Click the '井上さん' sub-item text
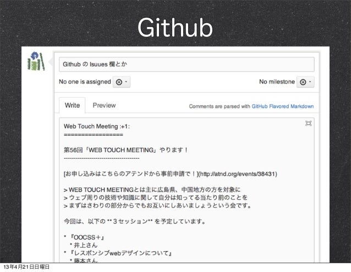The height and width of the screenshot is (272, 351). pos(85,245)
